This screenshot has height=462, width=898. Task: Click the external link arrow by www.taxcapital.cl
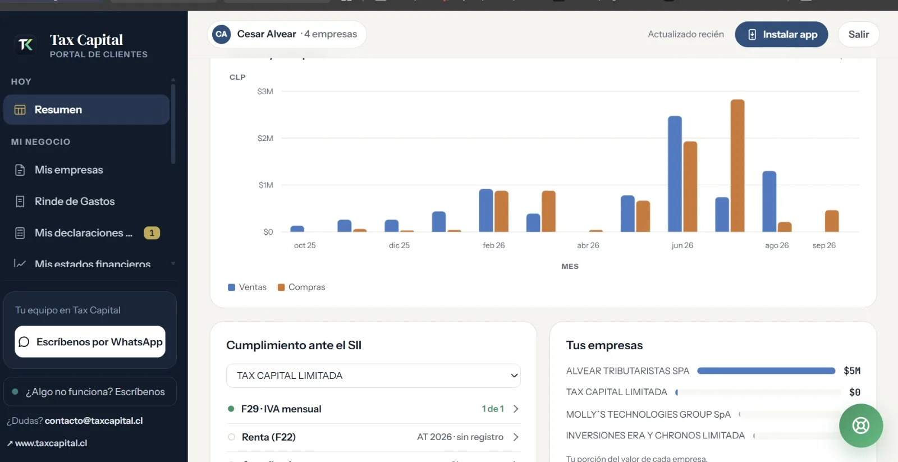coord(10,443)
